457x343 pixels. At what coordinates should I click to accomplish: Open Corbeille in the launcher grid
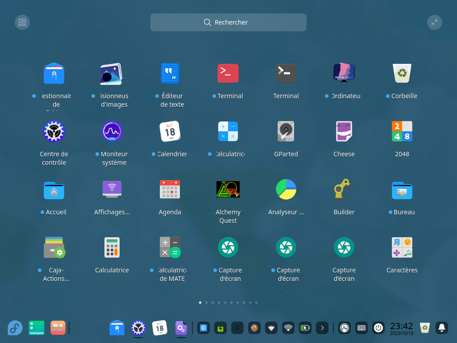tap(402, 73)
